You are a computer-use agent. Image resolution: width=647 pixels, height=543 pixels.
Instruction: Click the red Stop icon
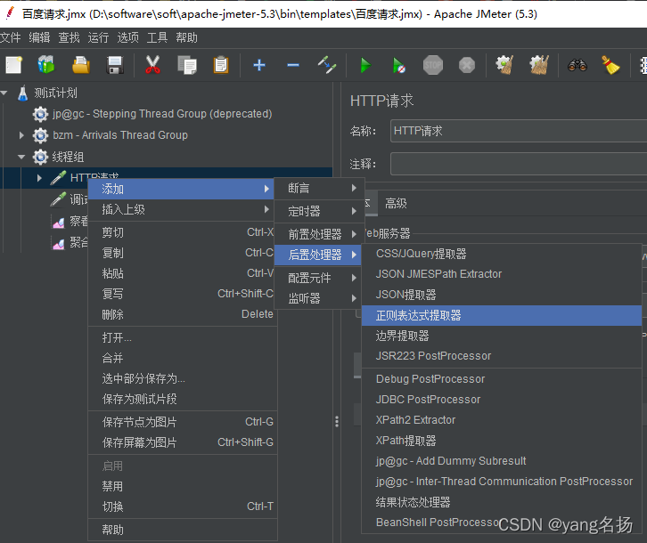[433, 65]
